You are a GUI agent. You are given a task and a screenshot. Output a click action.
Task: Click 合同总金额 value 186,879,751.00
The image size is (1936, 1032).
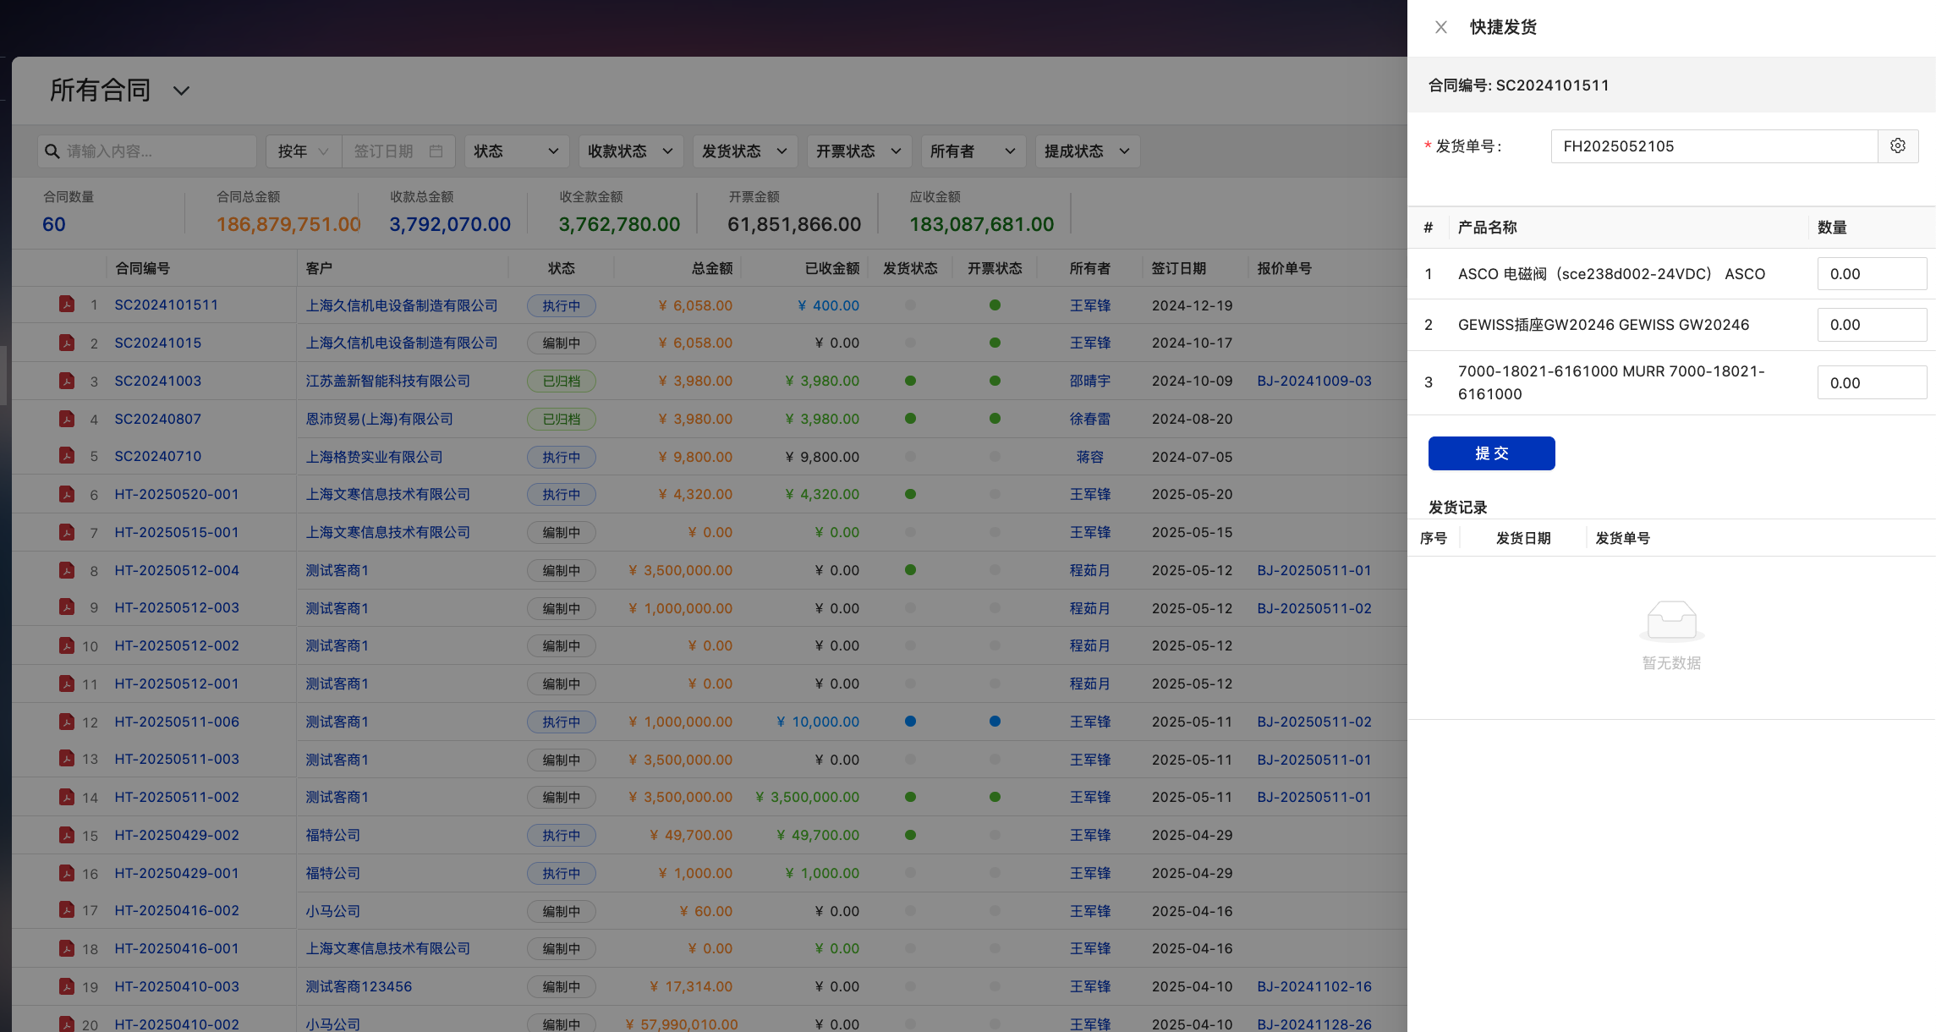(288, 224)
